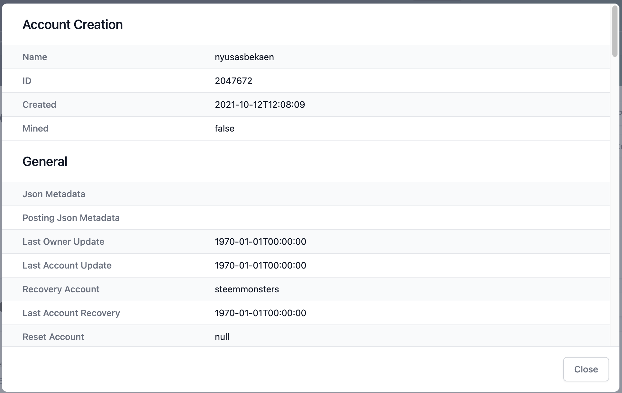Click the Reset Account value null
The width and height of the screenshot is (622, 393).
click(222, 337)
